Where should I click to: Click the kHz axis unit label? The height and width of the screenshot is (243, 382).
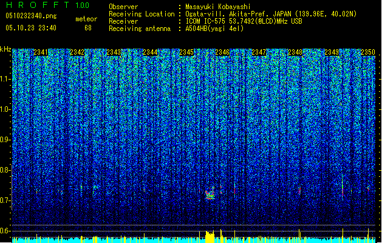coord(5,49)
